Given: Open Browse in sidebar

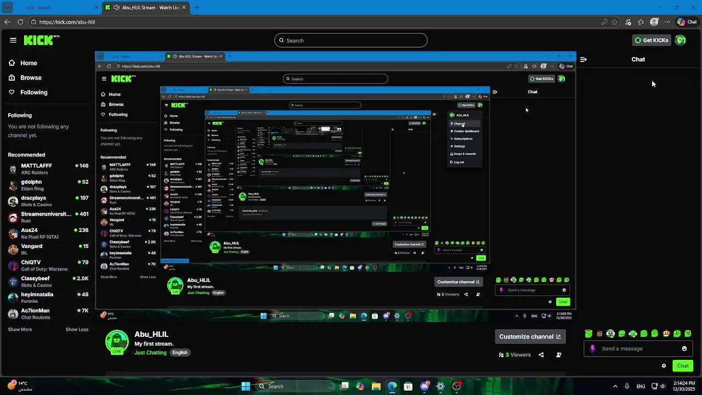Looking at the screenshot, I should click(x=25, y=78).
